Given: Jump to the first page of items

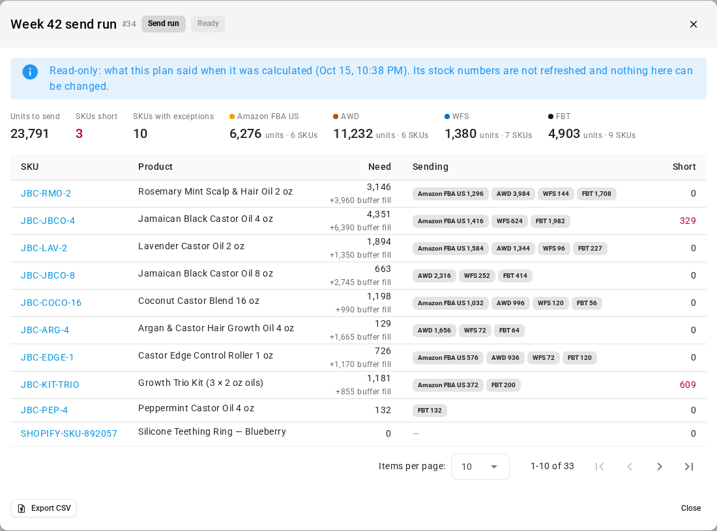Looking at the screenshot, I should [x=600, y=467].
